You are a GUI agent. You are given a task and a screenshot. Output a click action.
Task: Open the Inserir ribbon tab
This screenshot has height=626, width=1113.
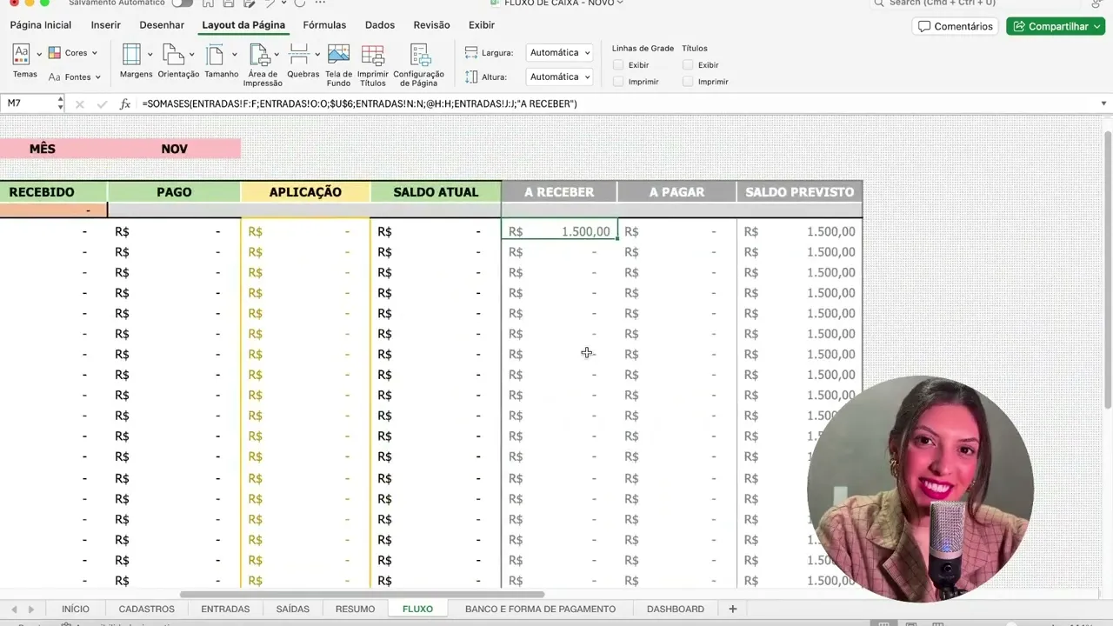(x=106, y=25)
